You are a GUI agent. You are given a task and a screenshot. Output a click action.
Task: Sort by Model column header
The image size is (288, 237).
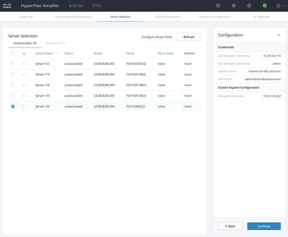(98, 53)
